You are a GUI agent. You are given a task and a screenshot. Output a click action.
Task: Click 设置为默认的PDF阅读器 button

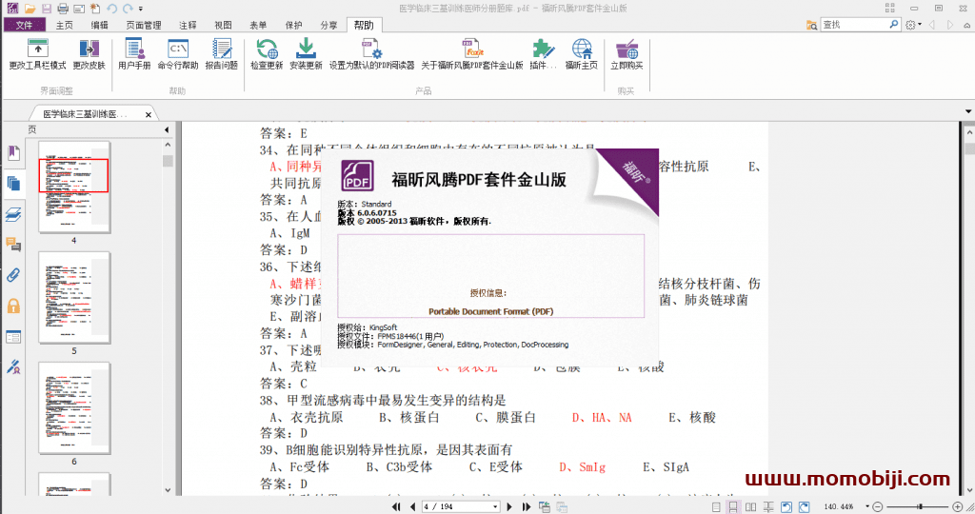point(372,54)
